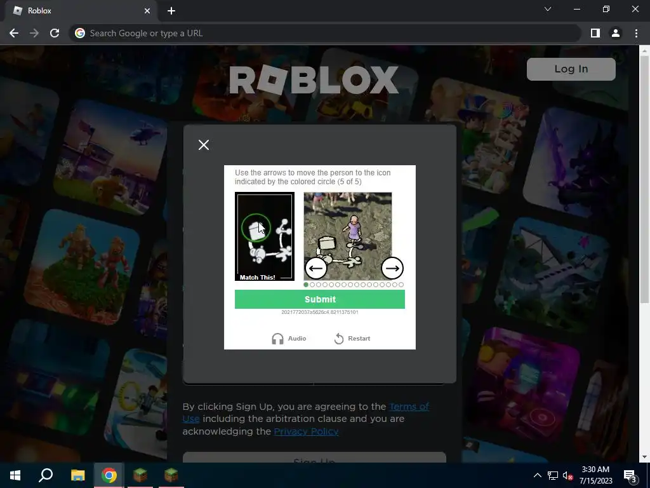Toggle the Chrome side panel
The image size is (650, 488).
[x=595, y=33]
